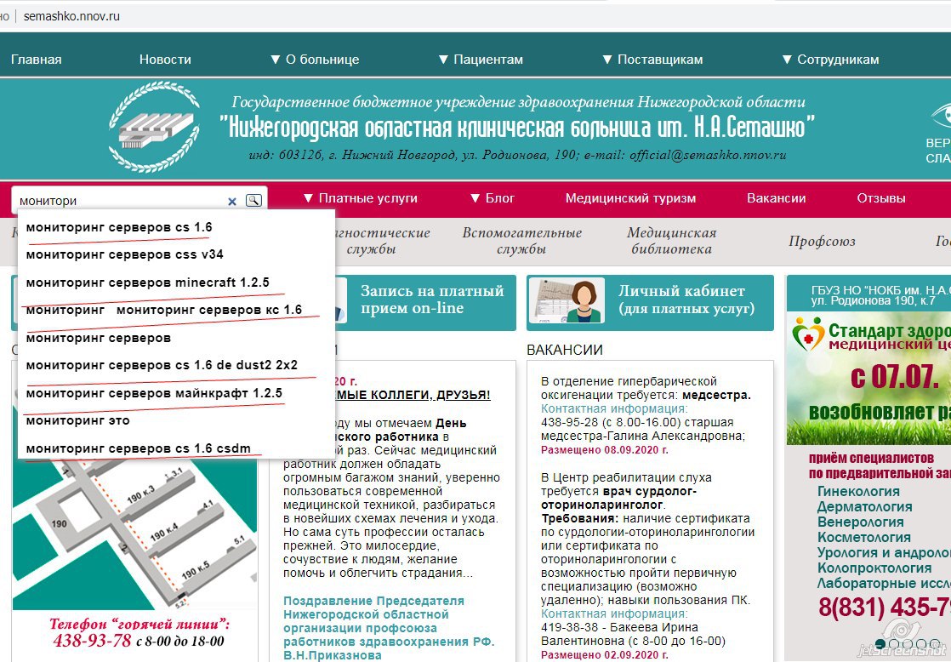Click the hotline phone number 438-93-78
This screenshot has width=951, height=662.
[x=92, y=640]
